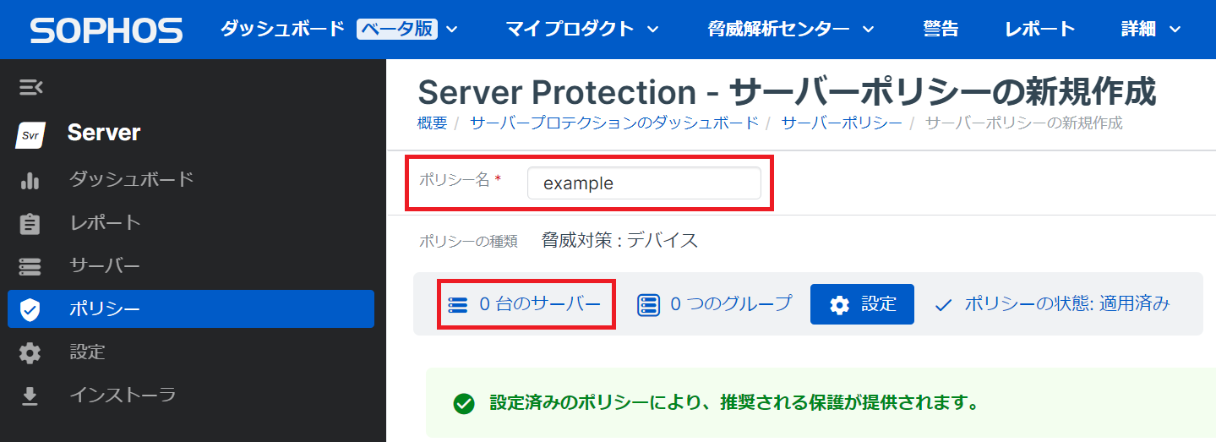Open the 詳細 menu in top bar
1216x442 pixels.
click(1150, 30)
